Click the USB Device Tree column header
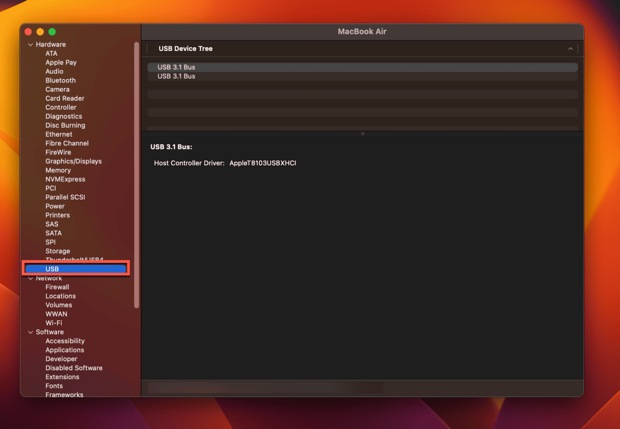Viewport: 620px width, 429px height. click(x=186, y=49)
